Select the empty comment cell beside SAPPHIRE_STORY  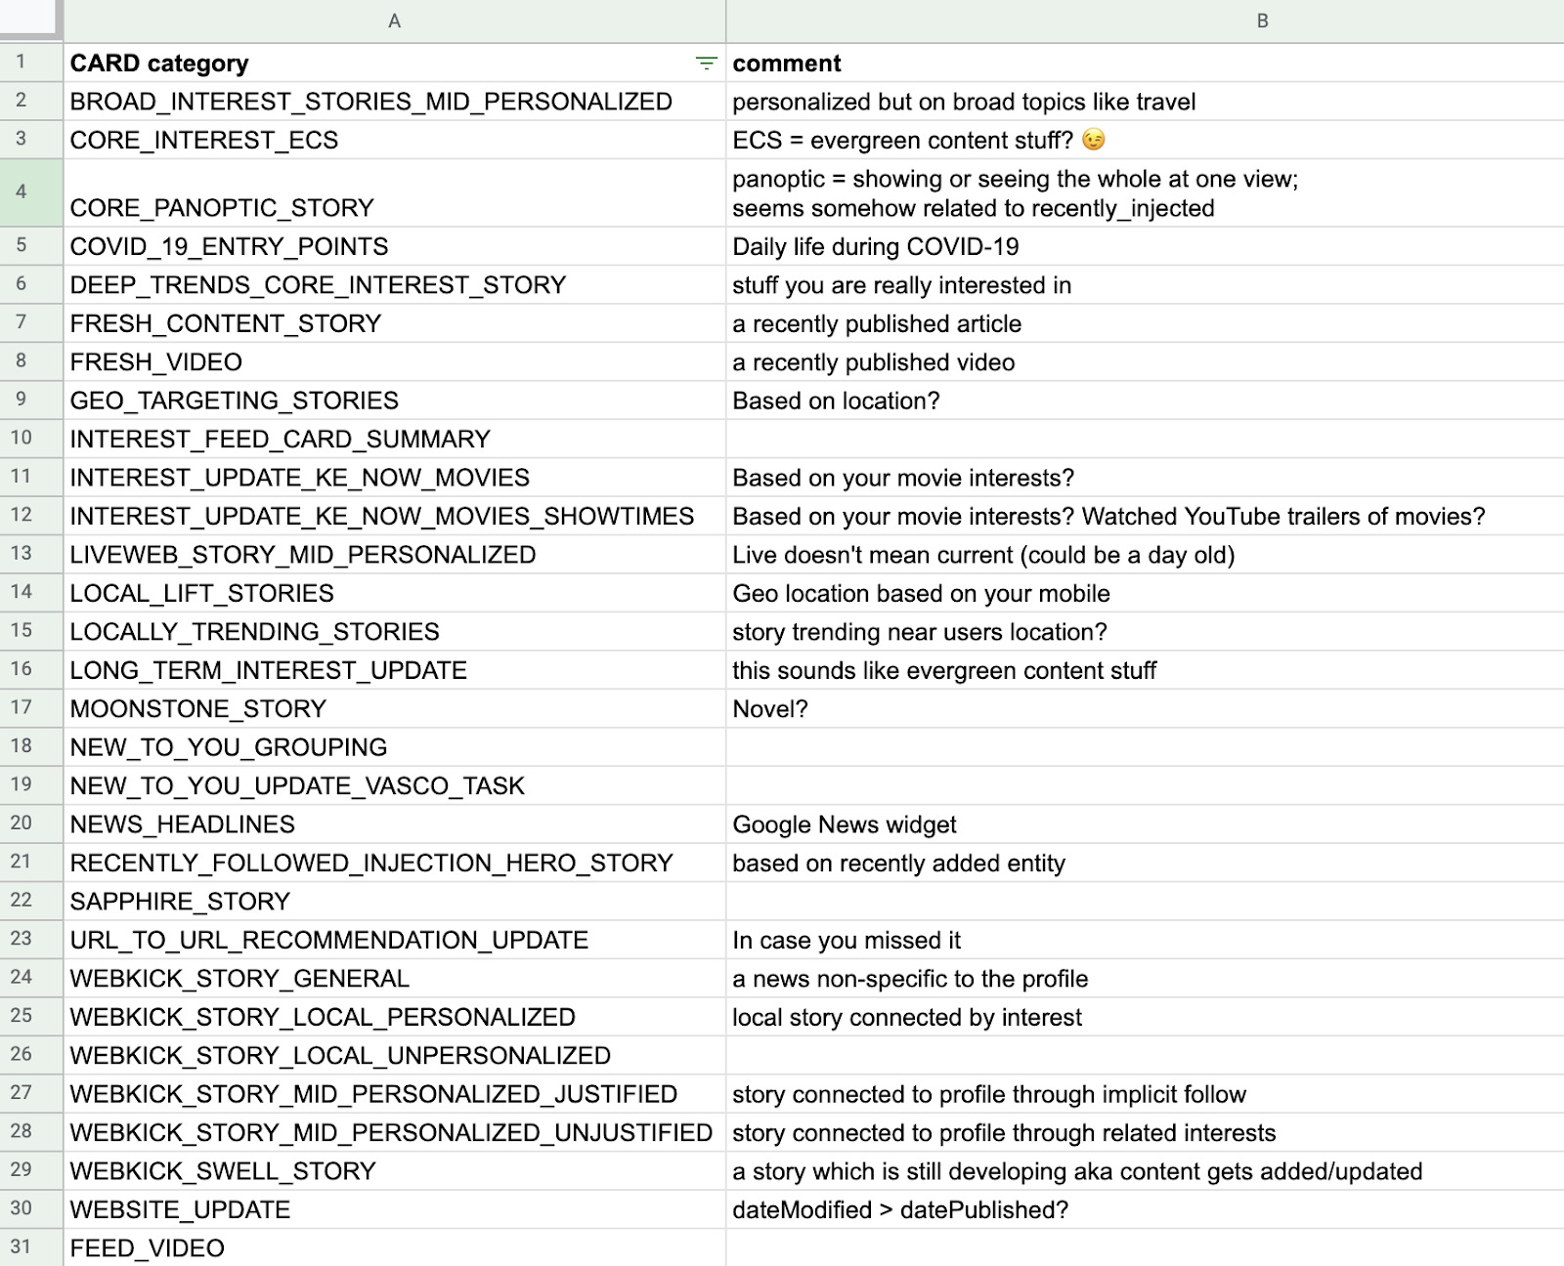coord(1144,902)
